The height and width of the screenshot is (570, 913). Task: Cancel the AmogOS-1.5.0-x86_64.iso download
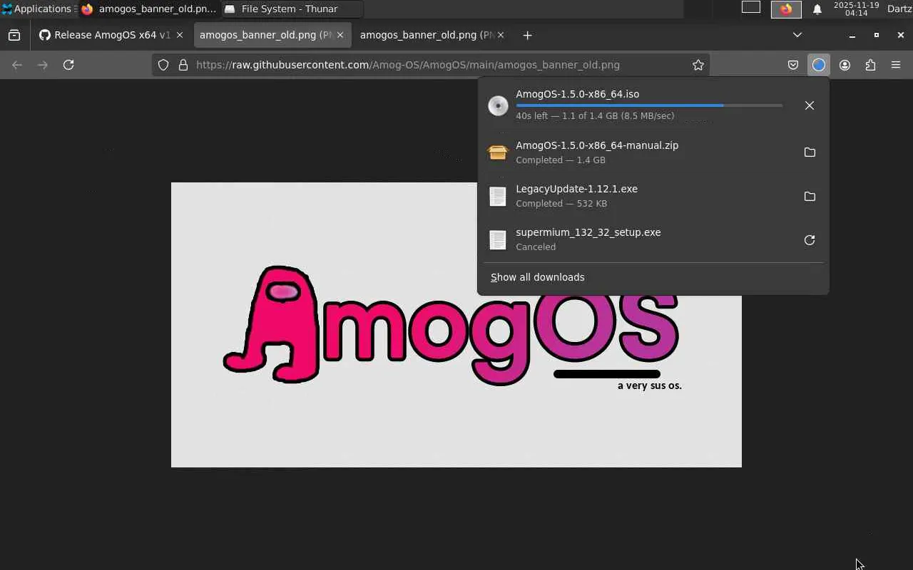coord(810,105)
